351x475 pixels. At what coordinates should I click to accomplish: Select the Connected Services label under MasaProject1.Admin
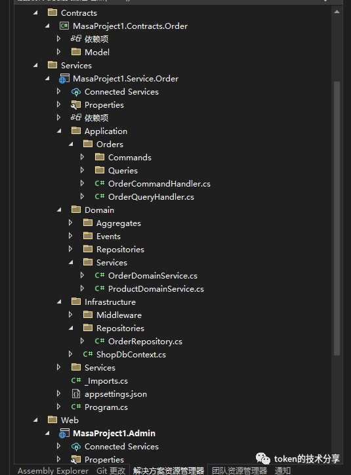[121, 447]
